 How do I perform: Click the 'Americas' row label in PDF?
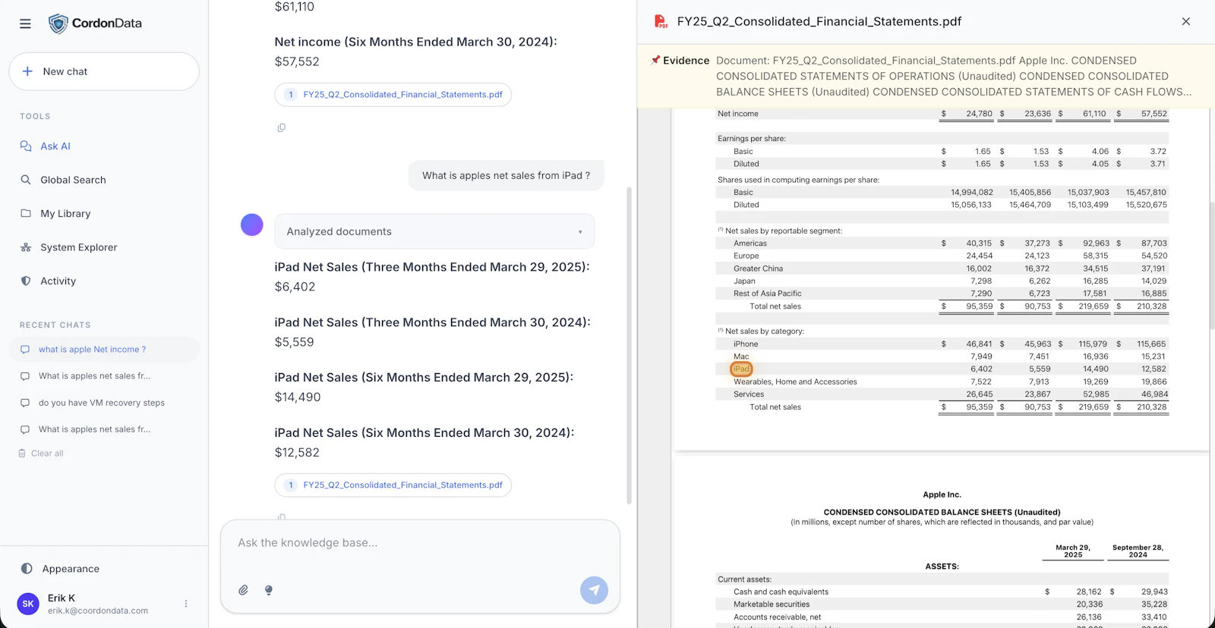coord(750,243)
